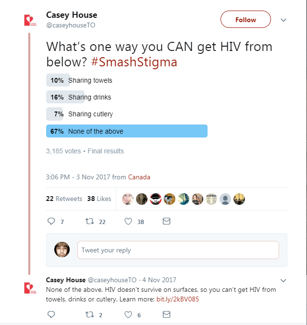The height and width of the screenshot is (325, 307).
Task: Open the bit.ly/2kBV085 link
Action: [178, 299]
